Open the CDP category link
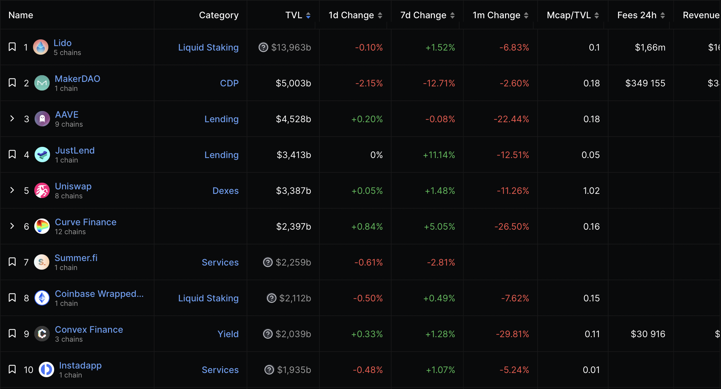Screen dimensions: 721x389 pyautogui.click(x=229, y=83)
